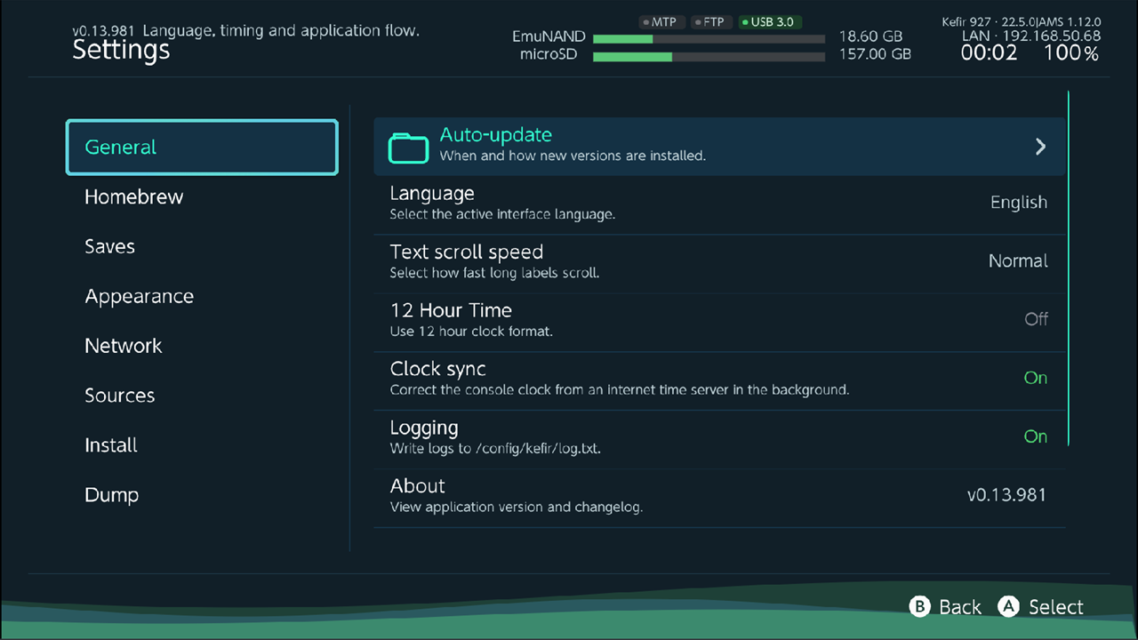The image size is (1138, 640).
Task: Switch to the Homebrew settings tab
Action: (133, 197)
